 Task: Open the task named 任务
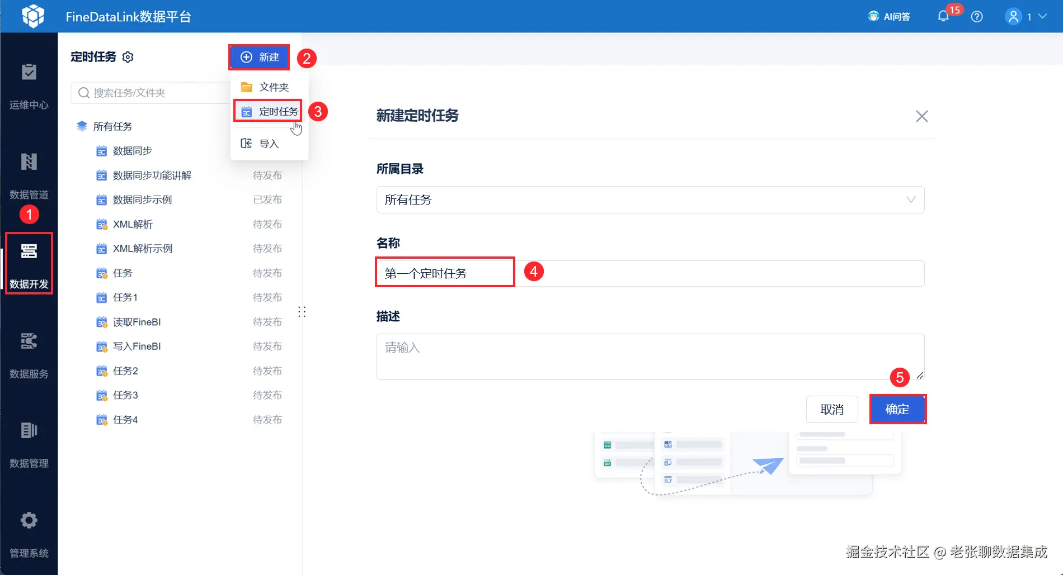[x=123, y=273]
